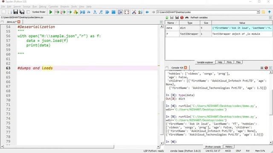The height and width of the screenshot is (153, 273).
Task: Open editor options menu icon
Action: pyautogui.click(x=161, y=22)
